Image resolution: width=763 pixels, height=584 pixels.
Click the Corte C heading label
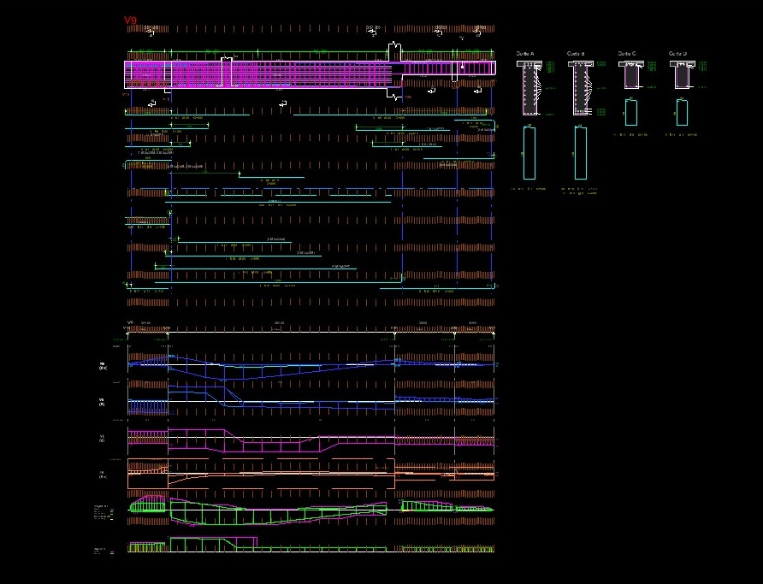click(x=627, y=53)
